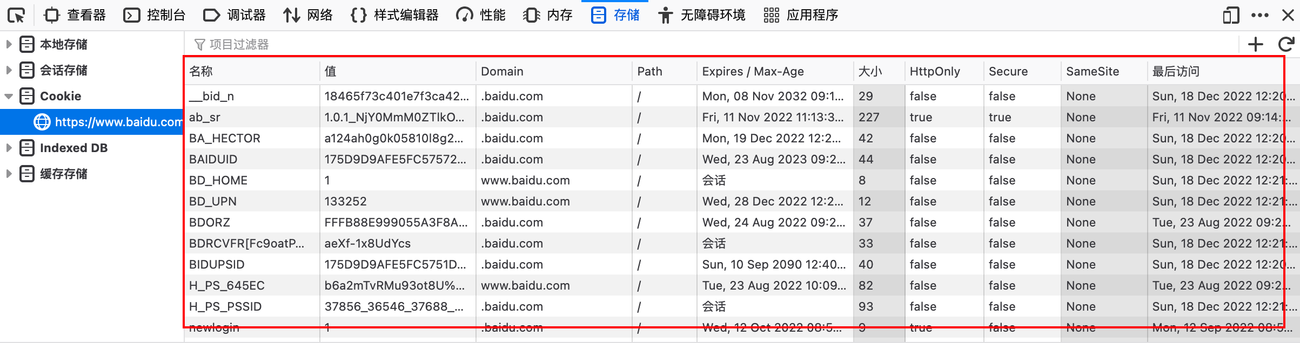
Task: Select the BIDUPSID cookie name
Action: point(217,264)
